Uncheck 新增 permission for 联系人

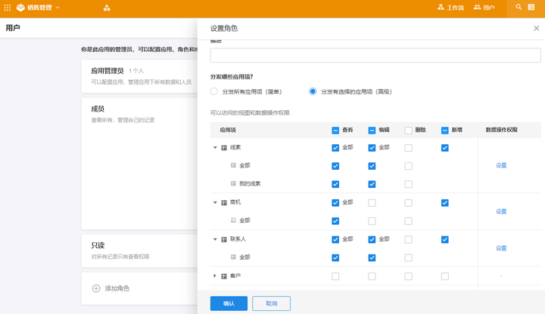445,239
